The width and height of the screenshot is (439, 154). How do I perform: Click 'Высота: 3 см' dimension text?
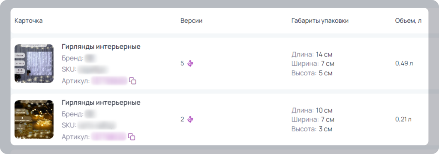tap(312, 130)
